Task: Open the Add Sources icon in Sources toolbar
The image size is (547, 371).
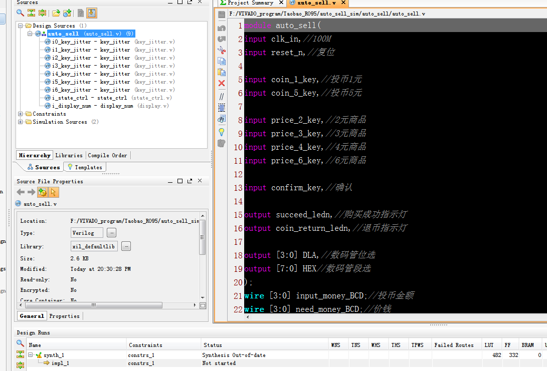Action: pyautogui.click(x=68, y=13)
